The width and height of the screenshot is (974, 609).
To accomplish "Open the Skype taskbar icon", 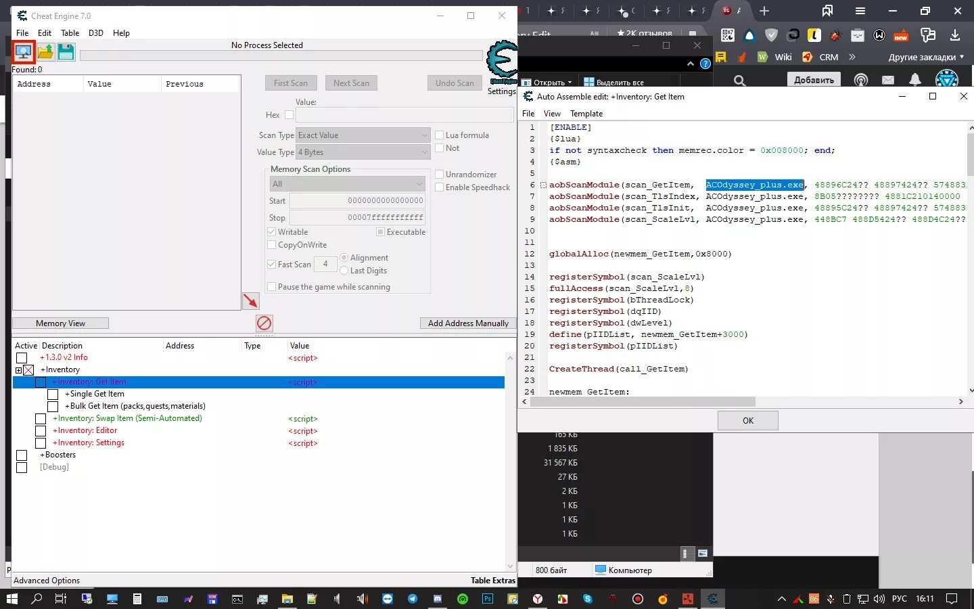I will [x=587, y=599].
